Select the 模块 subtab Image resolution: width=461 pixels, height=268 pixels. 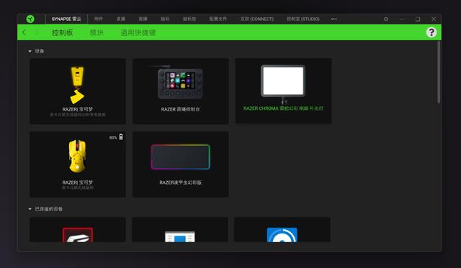tap(97, 32)
